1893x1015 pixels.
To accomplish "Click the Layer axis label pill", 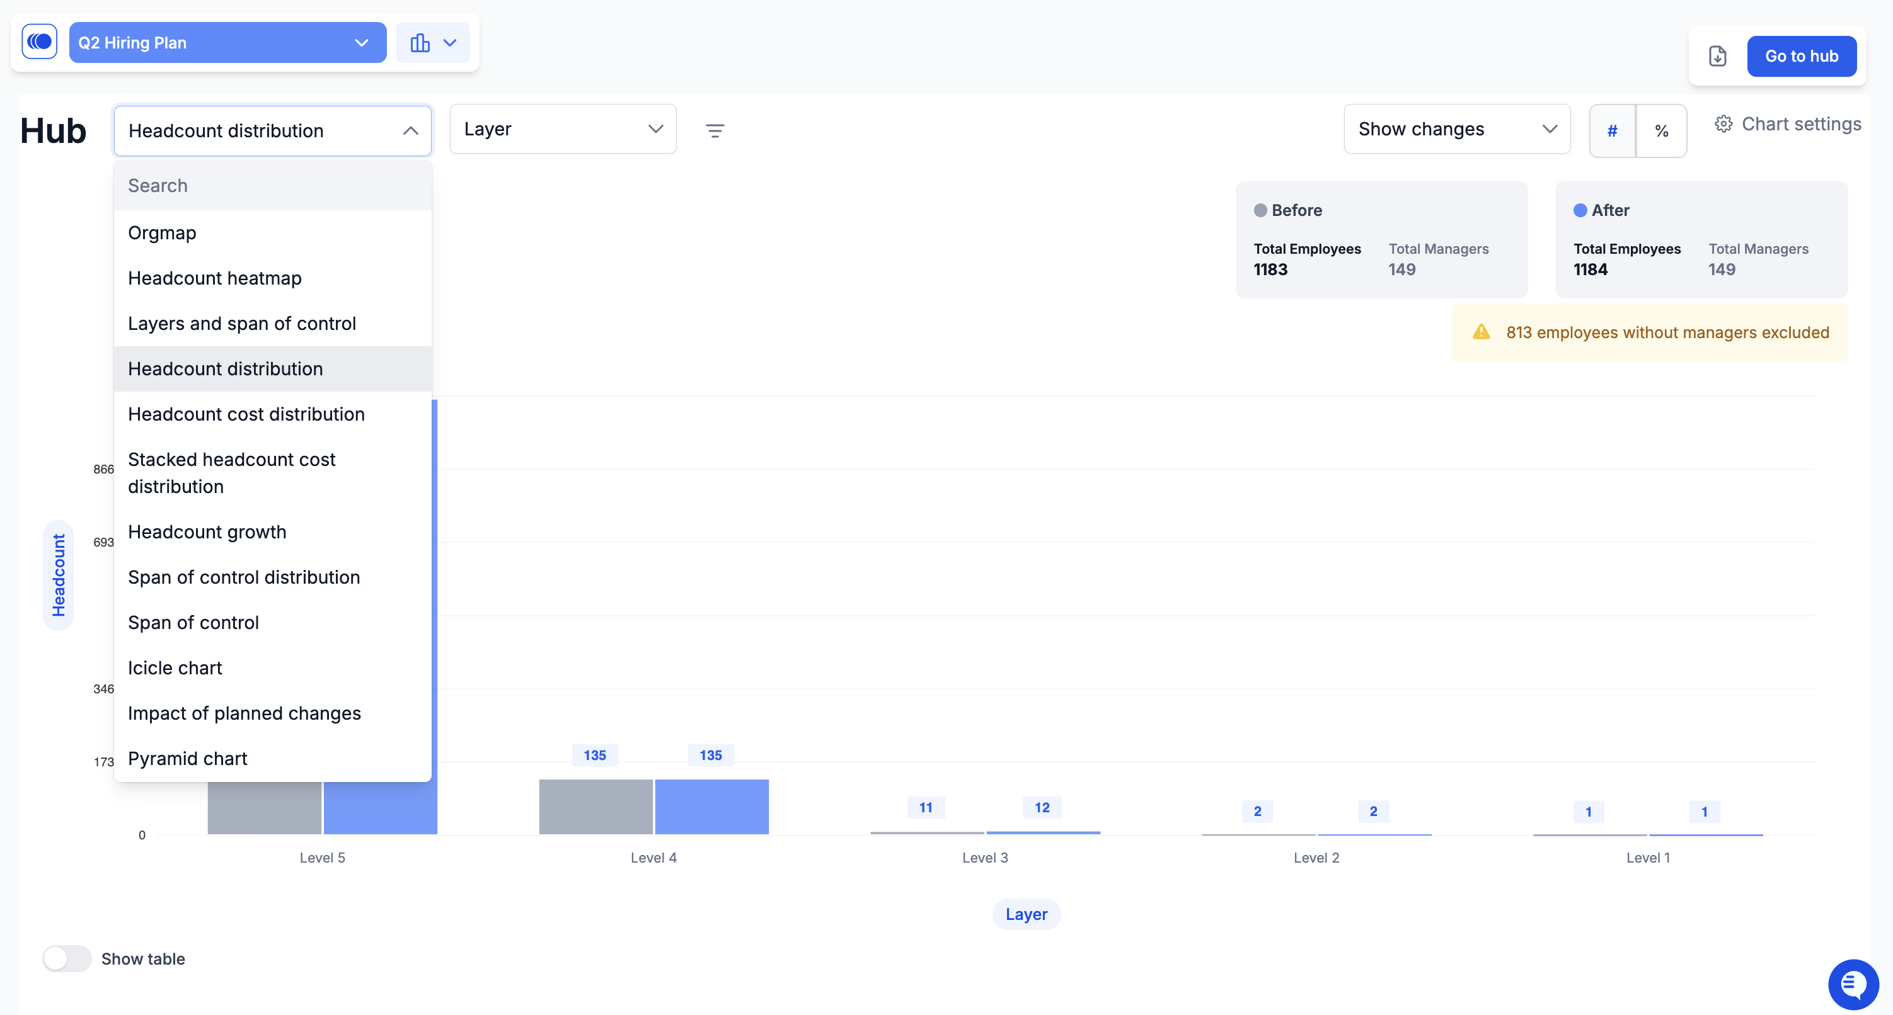I will click(1026, 914).
